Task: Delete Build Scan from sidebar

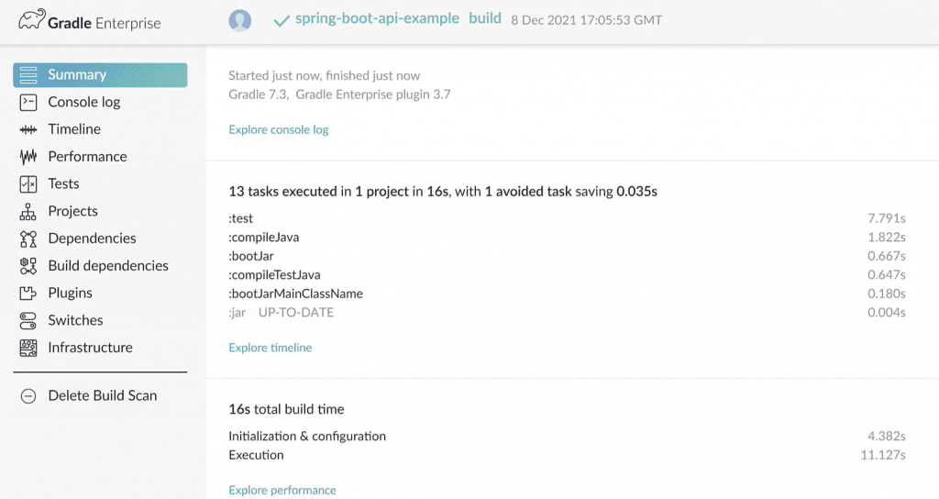Action: 102,396
